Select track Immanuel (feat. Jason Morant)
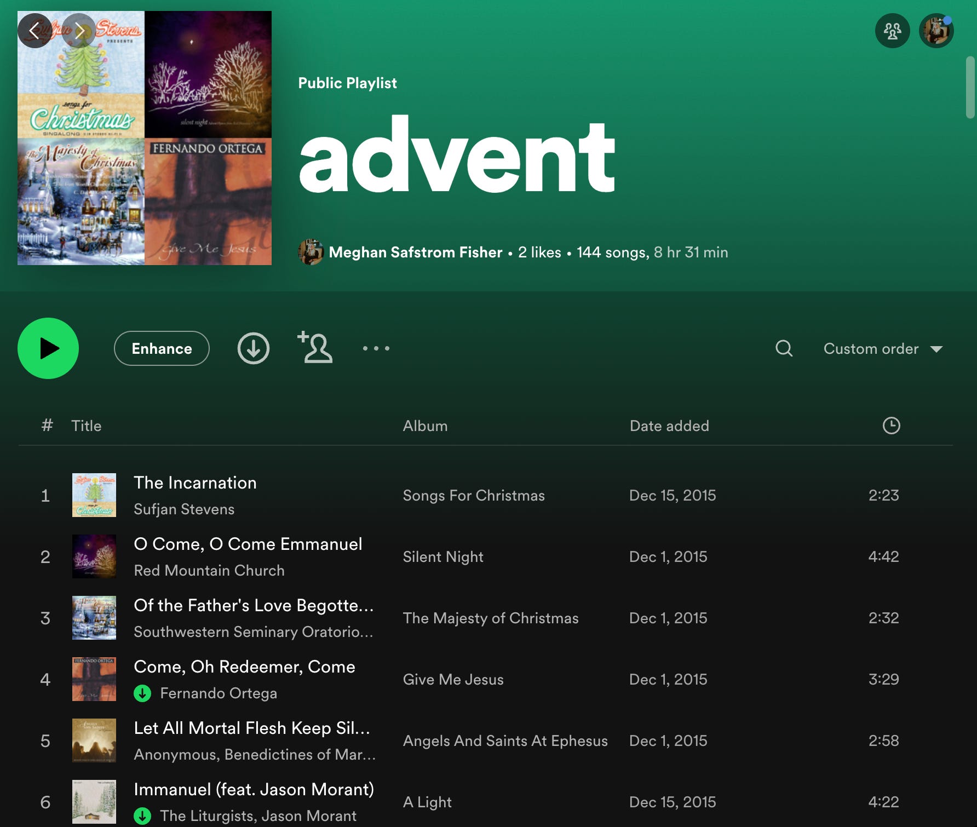Screen dimensions: 977x827 [254, 789]
